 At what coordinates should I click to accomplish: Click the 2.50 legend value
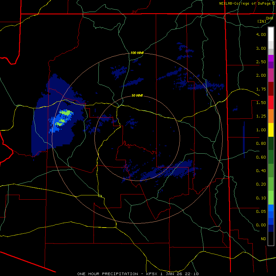point(261,62)
